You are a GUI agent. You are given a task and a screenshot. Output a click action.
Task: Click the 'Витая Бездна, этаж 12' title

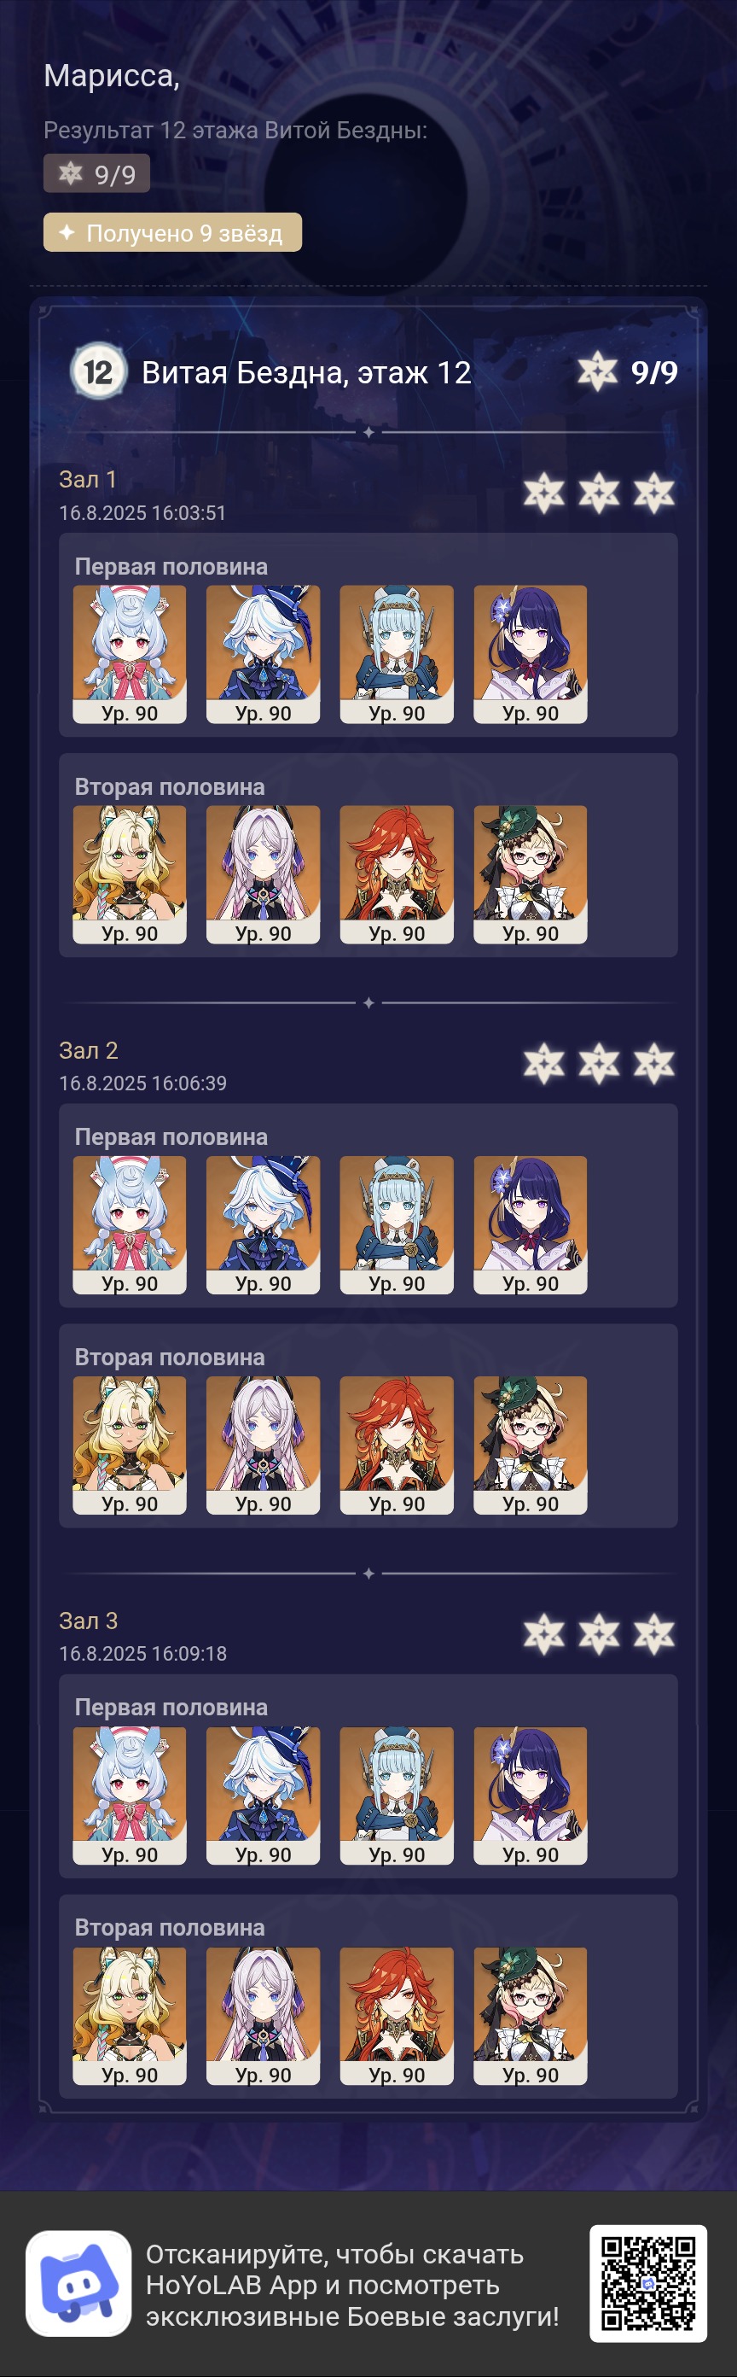click(x=306, y=373)
